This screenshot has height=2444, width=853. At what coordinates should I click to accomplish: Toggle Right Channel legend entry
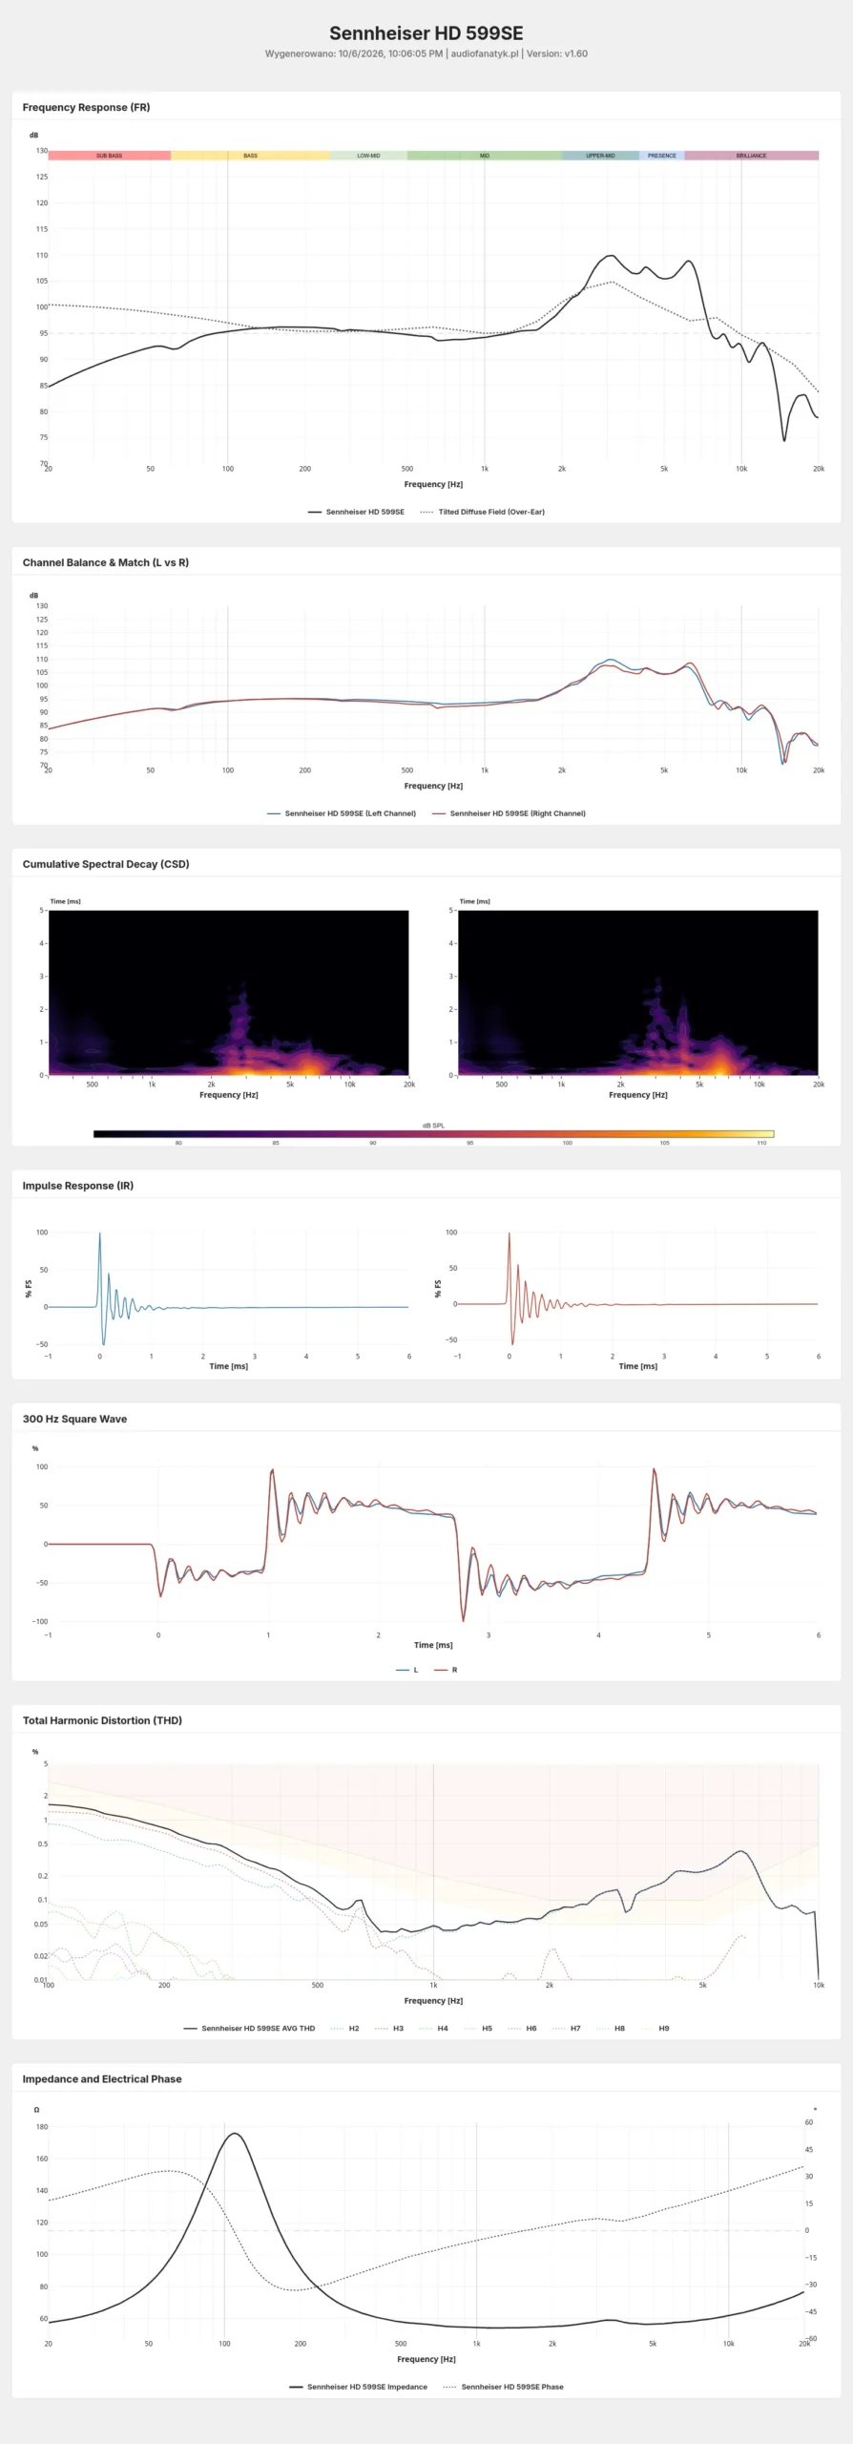coord(509,813)
